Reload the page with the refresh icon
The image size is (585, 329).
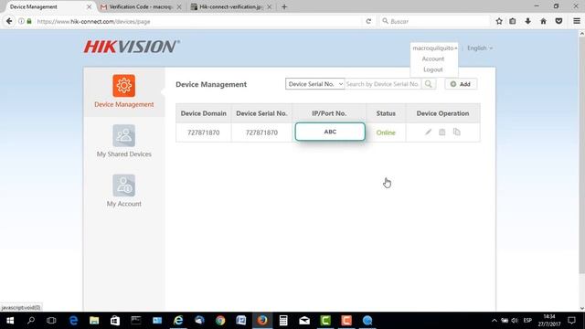(368, 21)
